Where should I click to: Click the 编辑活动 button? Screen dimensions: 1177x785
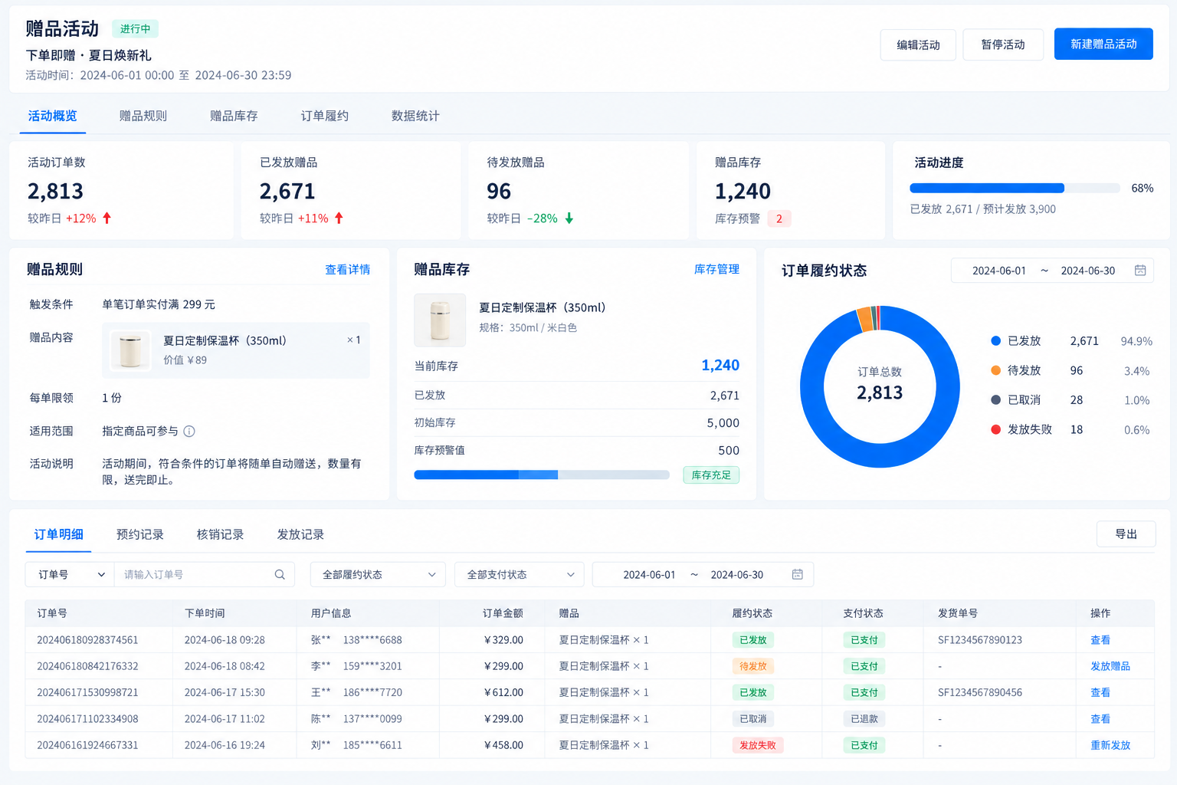coord(918,44)
